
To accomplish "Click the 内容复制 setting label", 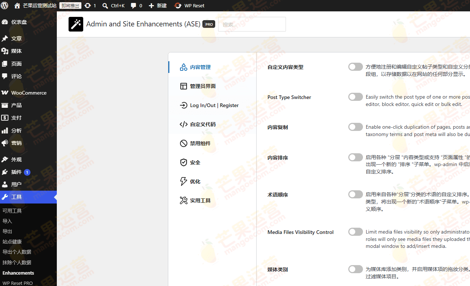I will point(278,127).
